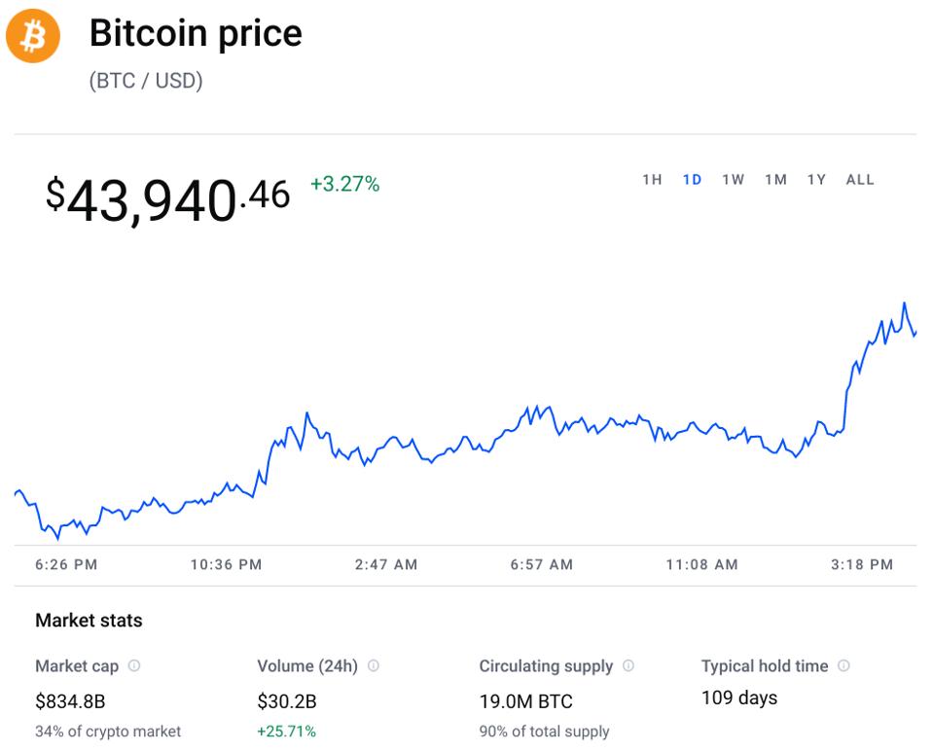
Task: Click the +3.27% price change label
Action: pyautogui.click(x=345, y=183)
